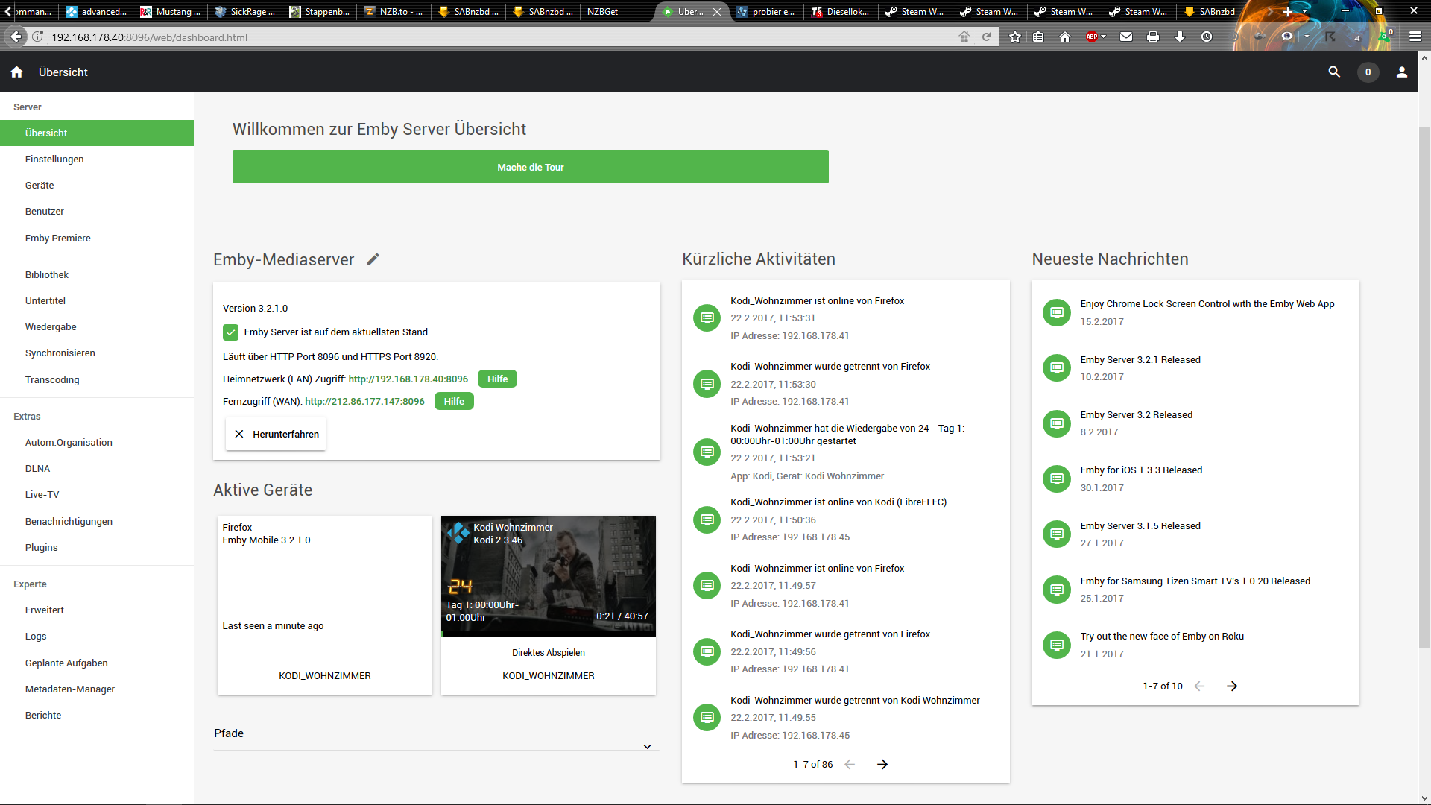Viewport: 1431px width, 805px height.
Task: Open the WAN link http://212.86.177.147:8096
Action: point(364,402)
